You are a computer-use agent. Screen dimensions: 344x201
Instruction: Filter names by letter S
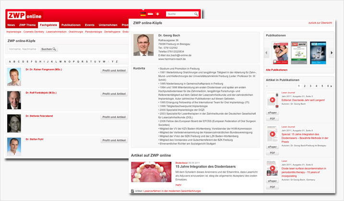click(x=87, y=62)
